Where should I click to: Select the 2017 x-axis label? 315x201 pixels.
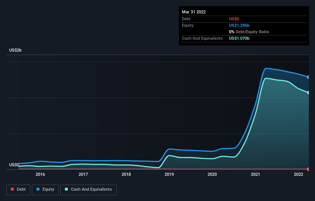pos(83,174)
